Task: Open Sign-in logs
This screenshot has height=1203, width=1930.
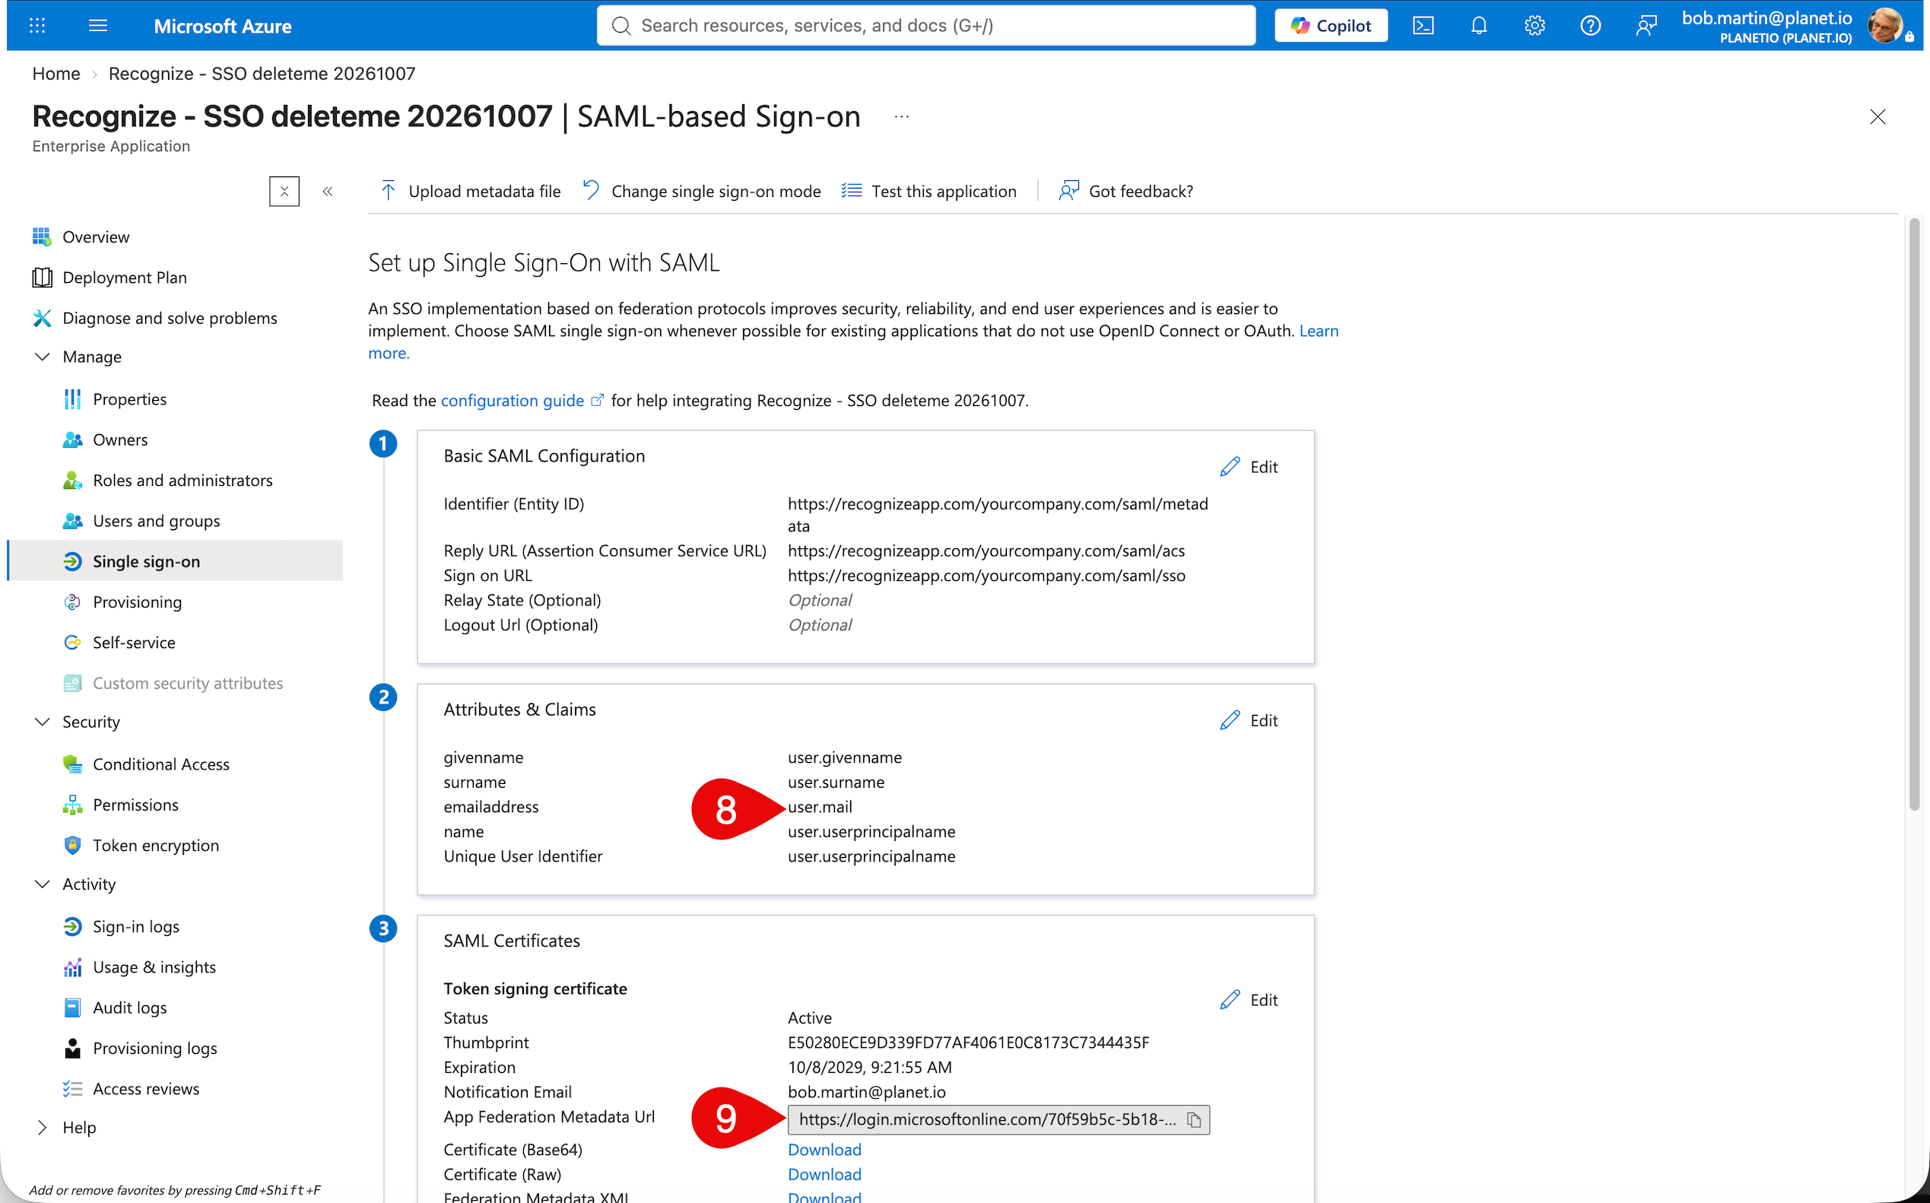Action: 136,926
